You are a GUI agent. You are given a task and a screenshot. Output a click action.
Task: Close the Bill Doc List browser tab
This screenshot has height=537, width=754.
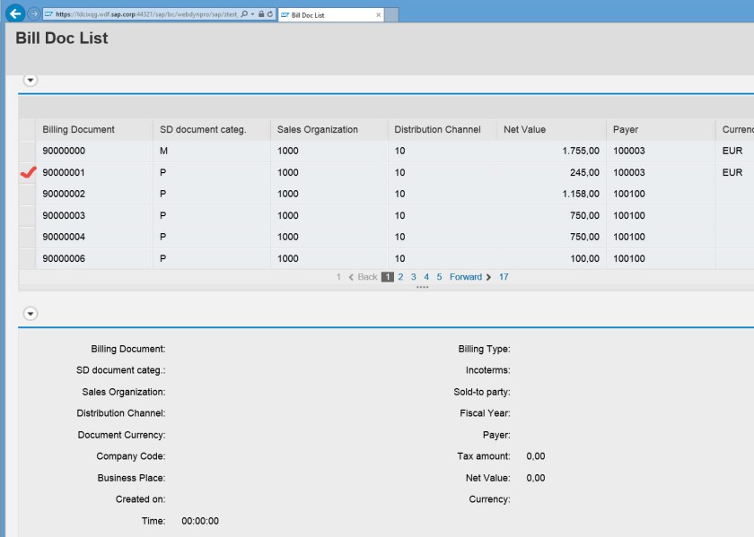[378, 15]
